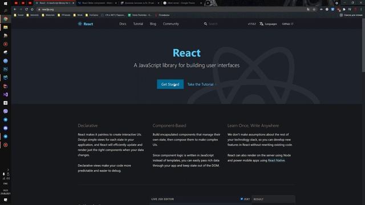The image size is (365, 205).
Task: Click the Learn Once, Write Anywhere heading
Action: (x=253, y=125)
